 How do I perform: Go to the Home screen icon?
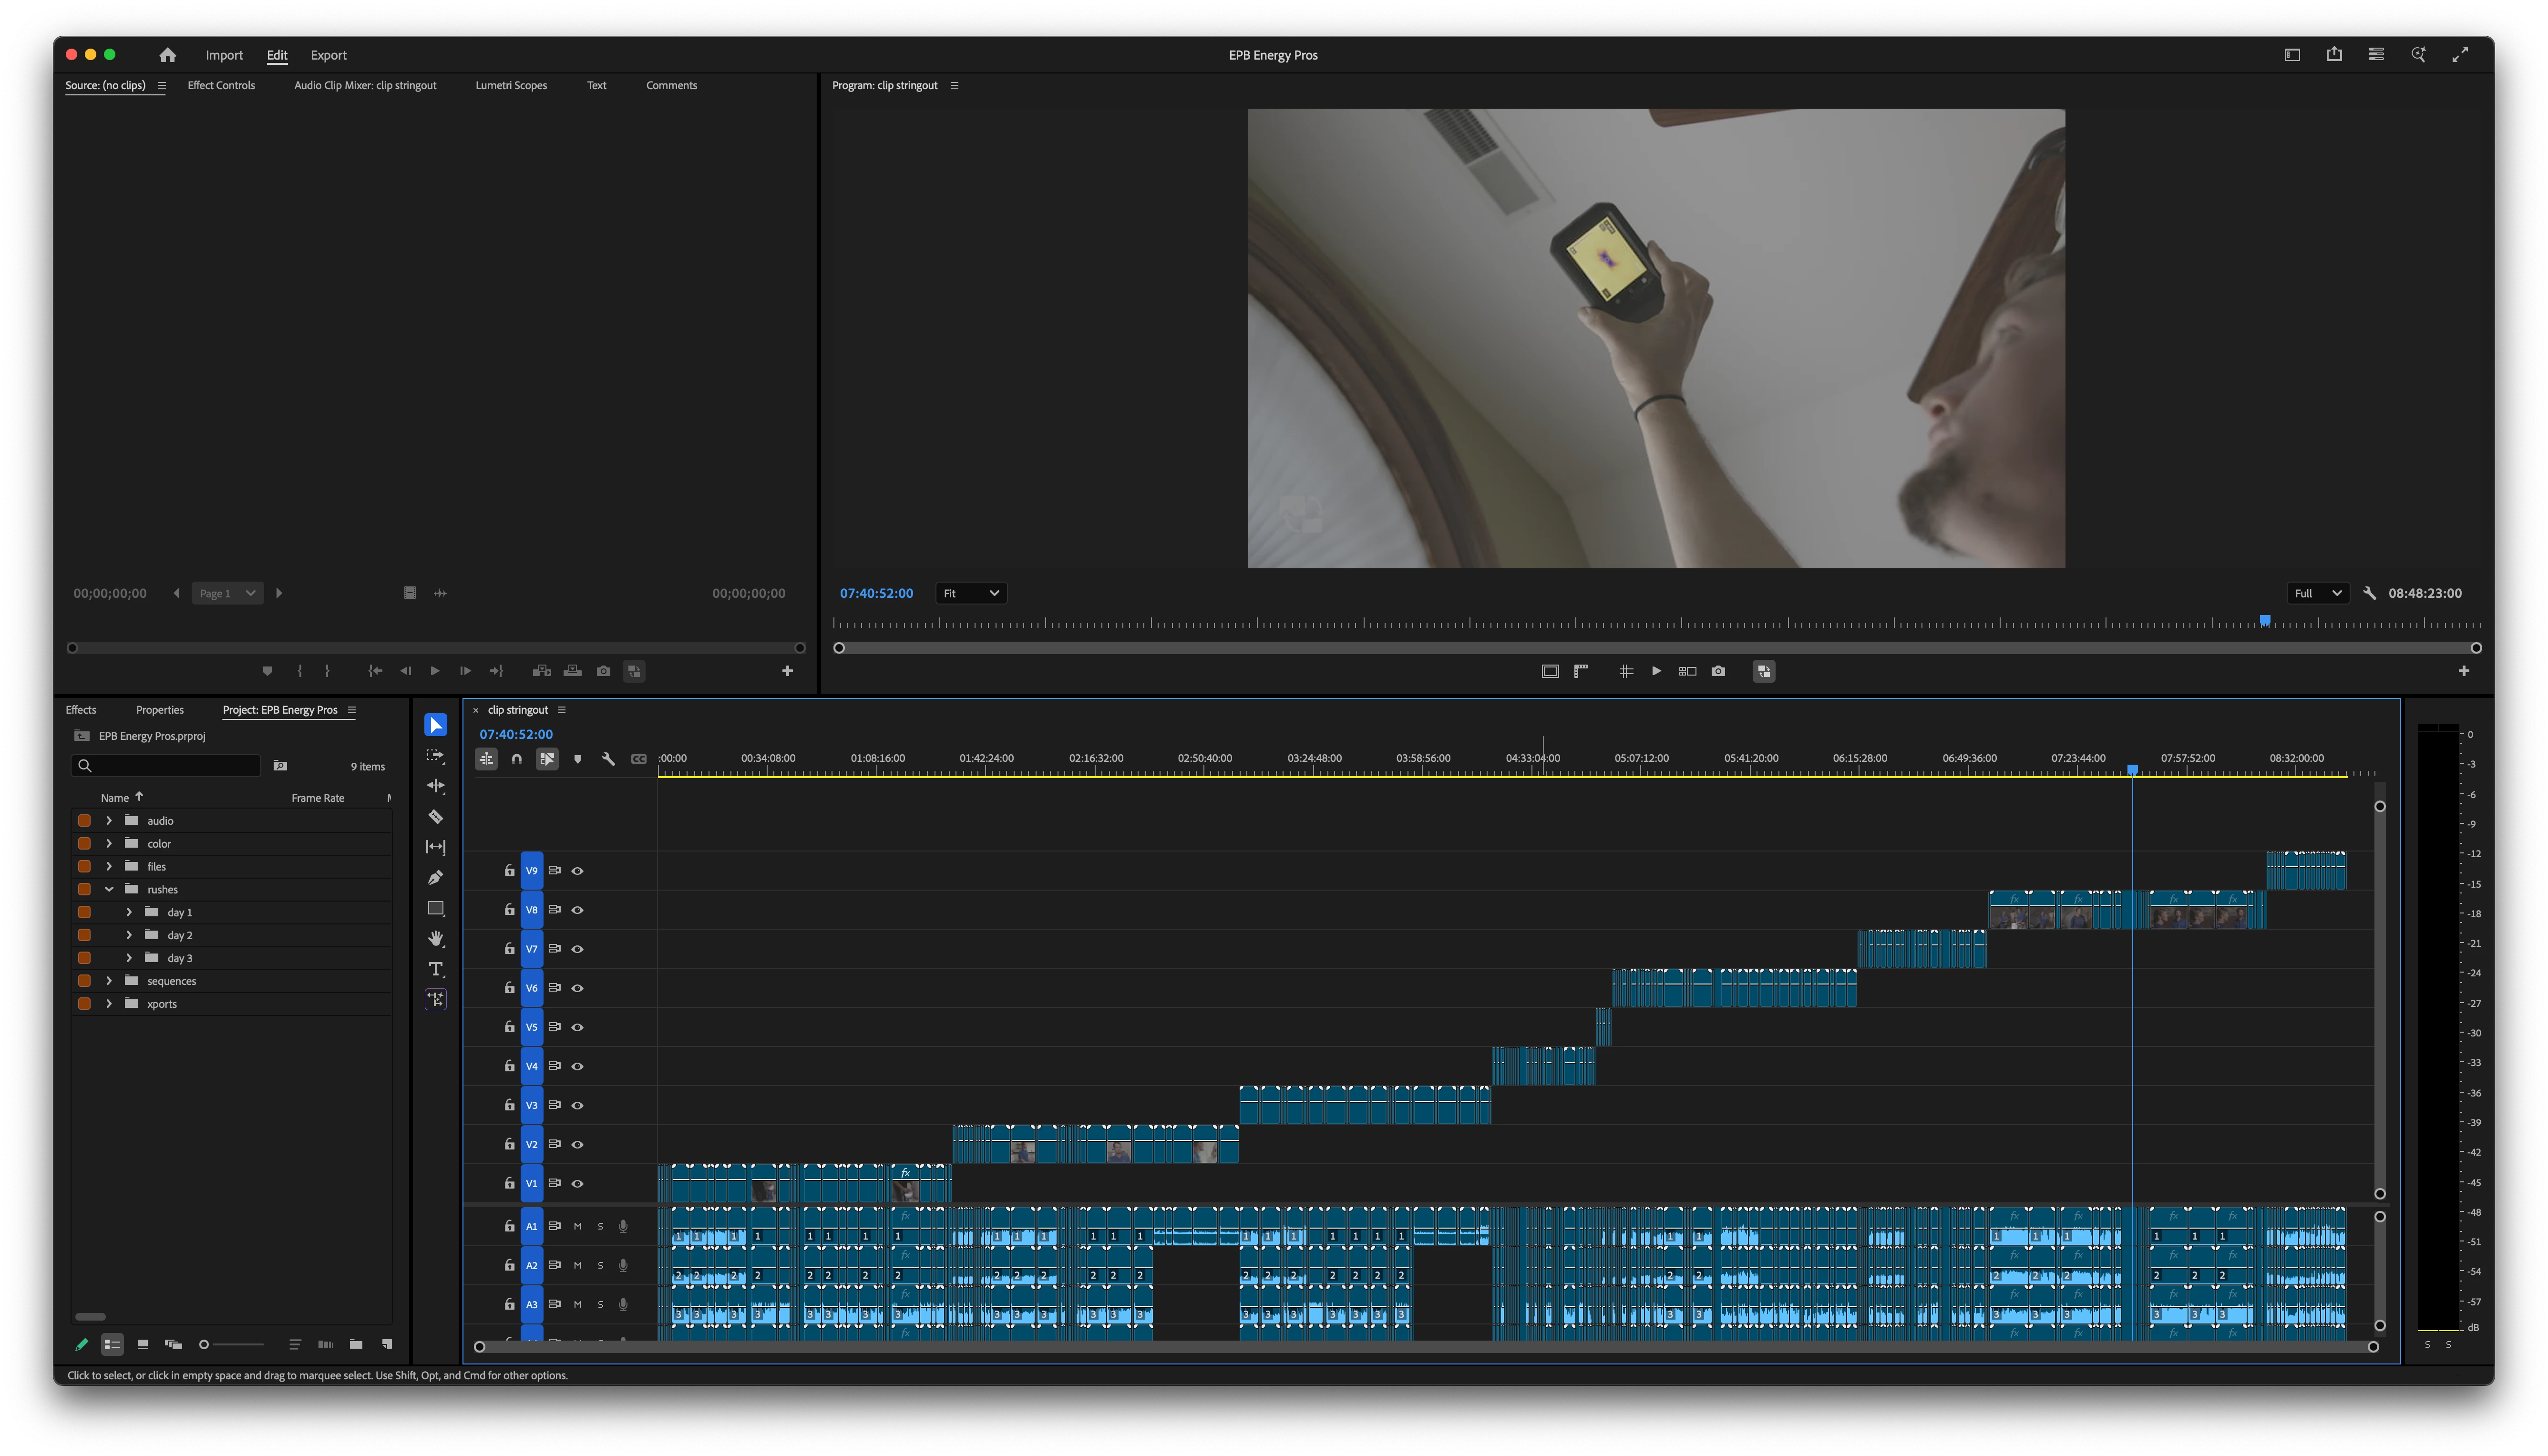[167, 55]
